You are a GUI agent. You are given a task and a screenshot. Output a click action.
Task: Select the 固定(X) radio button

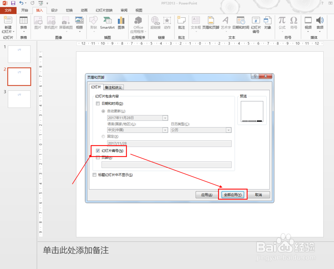point(103,136)
